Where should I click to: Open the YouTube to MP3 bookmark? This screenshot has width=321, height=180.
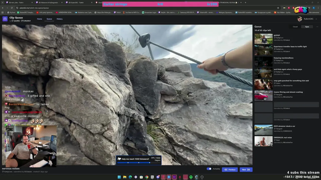pyautogui.click(x=131, y=12)
